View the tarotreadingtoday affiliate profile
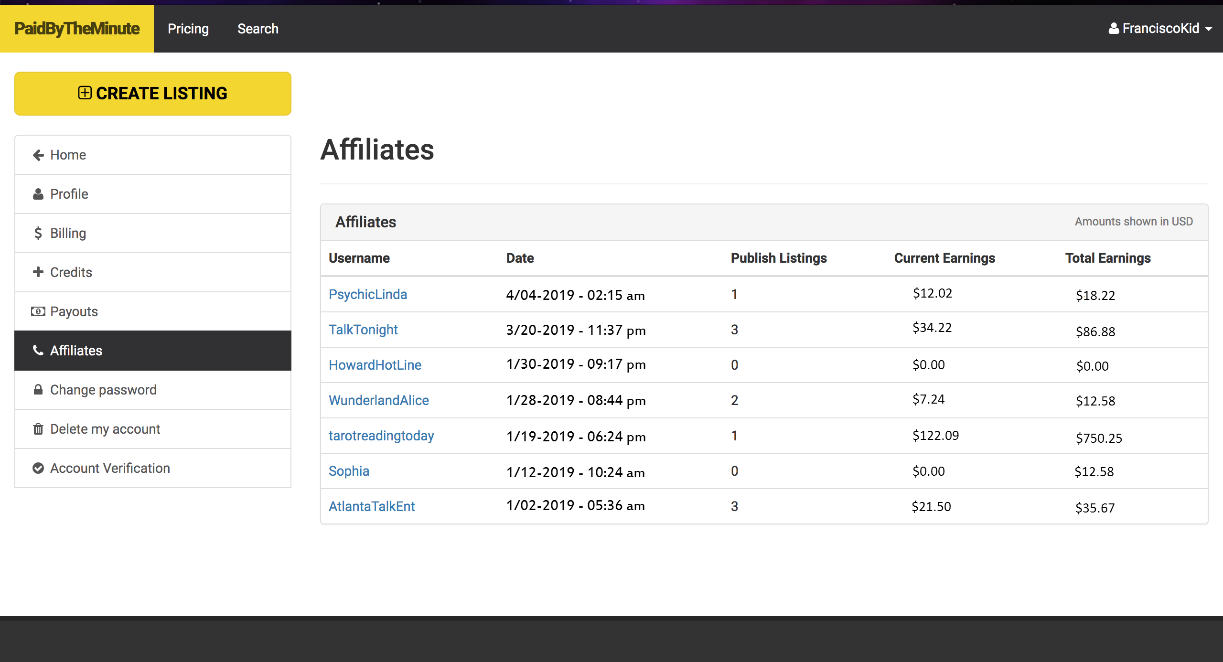Image resolution: width=1223 pixels, height=662 pixels. 381,436
